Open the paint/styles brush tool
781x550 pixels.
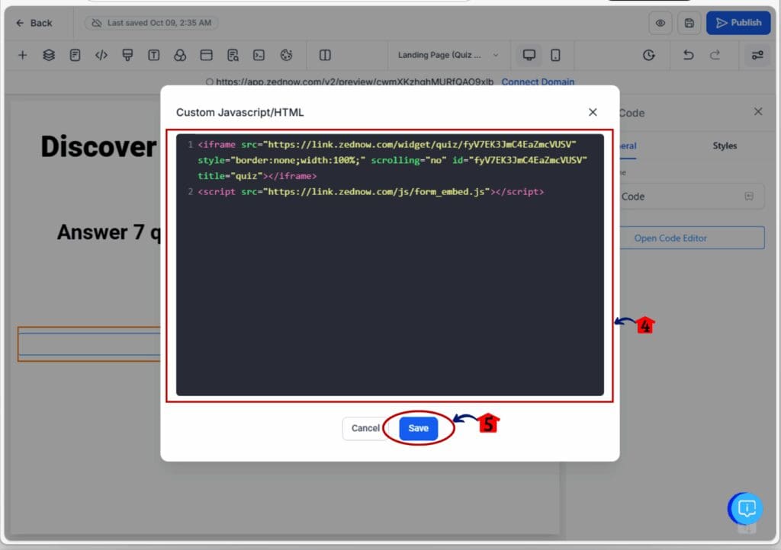click(128, 55)
